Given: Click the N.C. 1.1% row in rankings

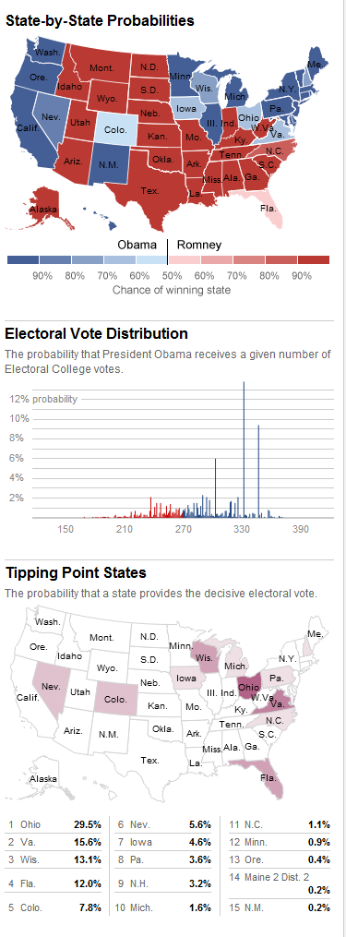Looking at the screenshot, I should click(279, 824).
